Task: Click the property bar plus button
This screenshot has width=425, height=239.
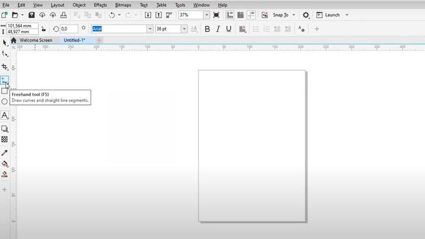Action: point(316,29)
